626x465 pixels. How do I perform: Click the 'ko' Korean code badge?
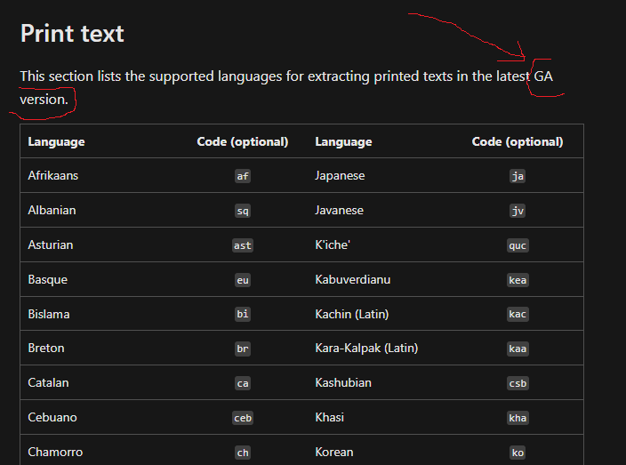coord(518,453)
